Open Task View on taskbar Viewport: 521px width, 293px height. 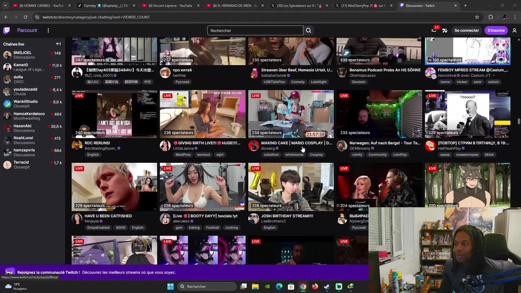tap(243, 286)
